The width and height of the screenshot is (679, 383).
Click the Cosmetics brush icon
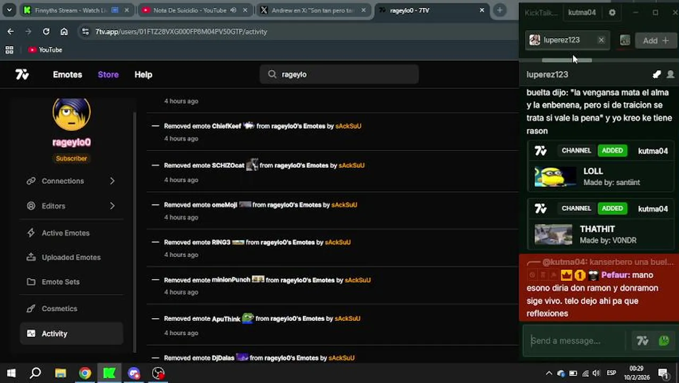tap(31, 309)
